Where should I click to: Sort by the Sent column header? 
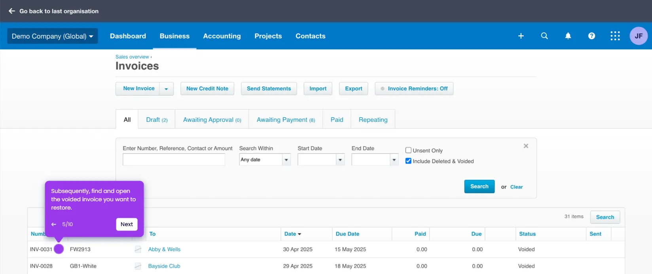[x=595, y=234]
